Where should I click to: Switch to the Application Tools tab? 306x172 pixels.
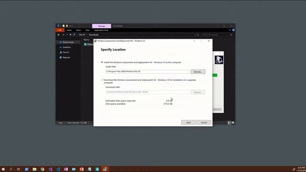coord(101,30)
